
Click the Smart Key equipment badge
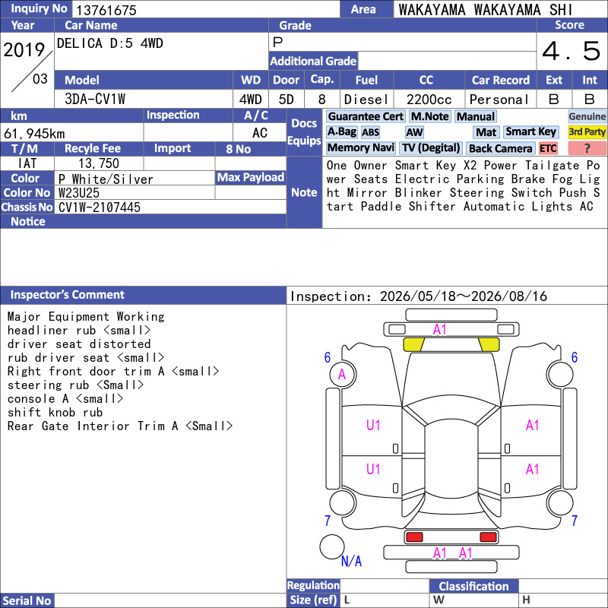(530, 131)
